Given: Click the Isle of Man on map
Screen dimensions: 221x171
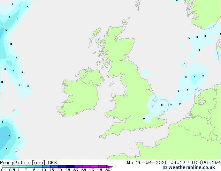Looking at the screenshot, I should pos(112,83).
